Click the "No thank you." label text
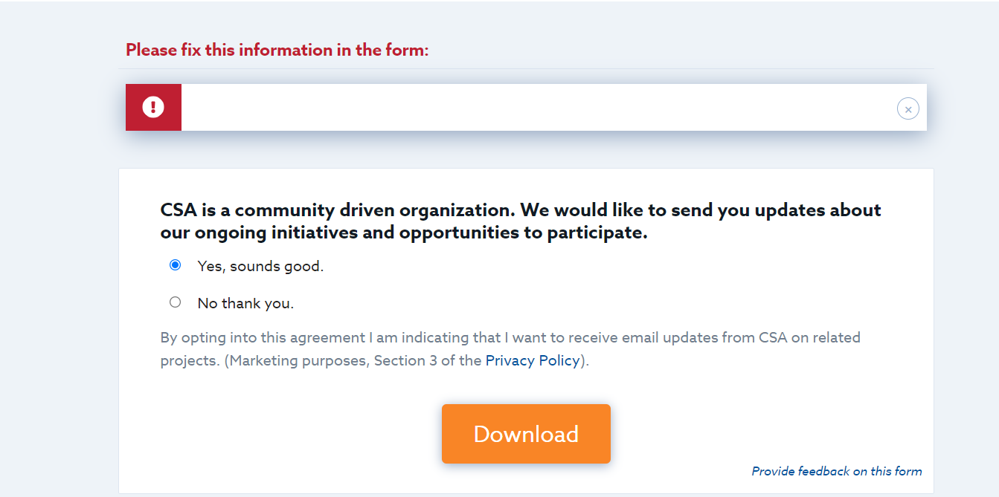Screen dimensions: 999x497 click(245, 303)
